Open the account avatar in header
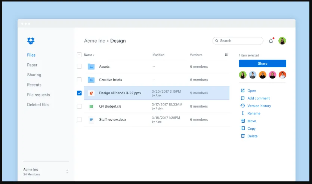This screenshot has height=184, width=312. [x=282, y=41]
